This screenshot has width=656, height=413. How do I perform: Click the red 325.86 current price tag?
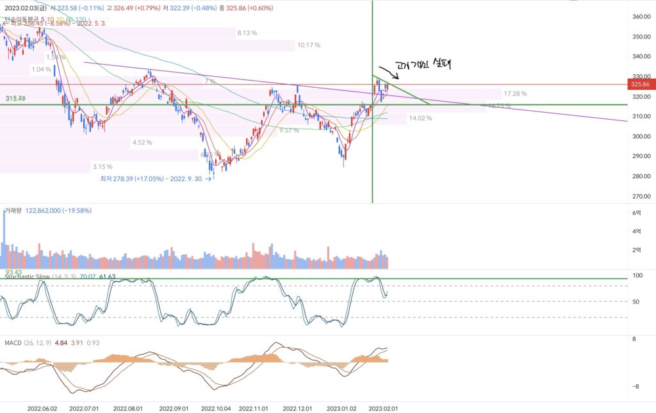(639, 85)
